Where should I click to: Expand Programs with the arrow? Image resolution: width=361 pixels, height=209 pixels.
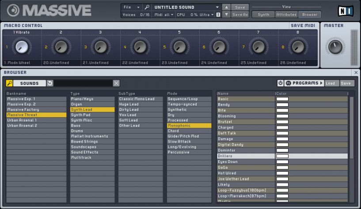(321, 83)
